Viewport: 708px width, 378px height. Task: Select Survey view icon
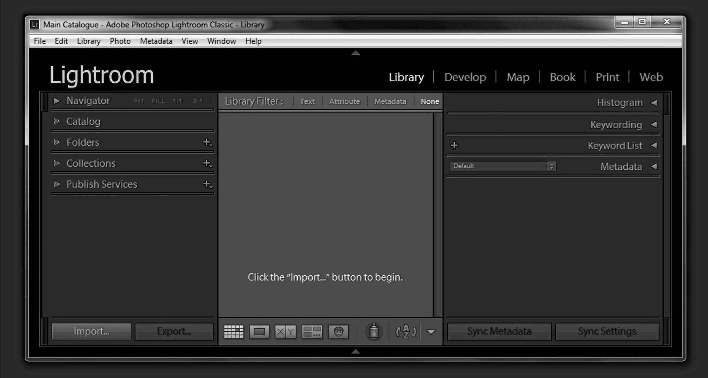pyautogui.click(x=312, y=331)
